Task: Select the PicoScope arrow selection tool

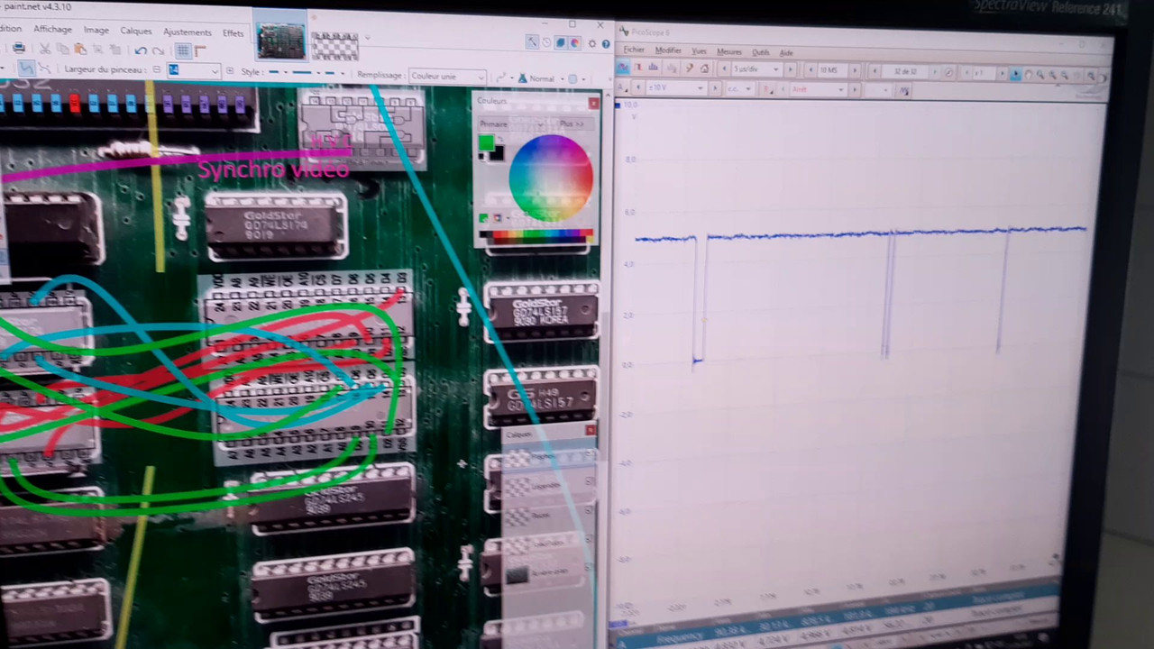Action: tap(1015, 75)
